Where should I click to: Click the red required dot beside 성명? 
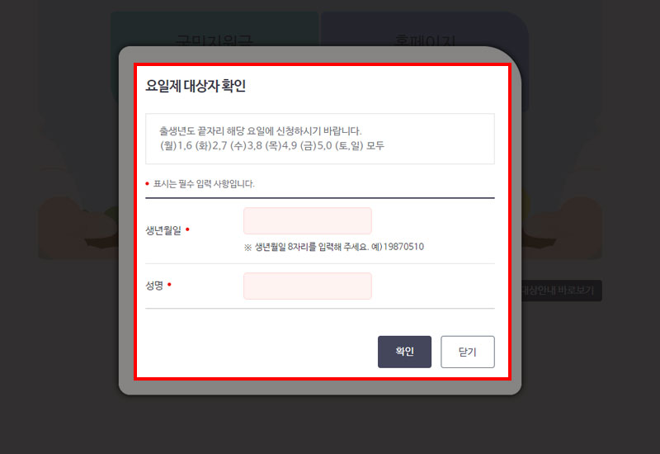pyautogui.click(x=169, y=284)
